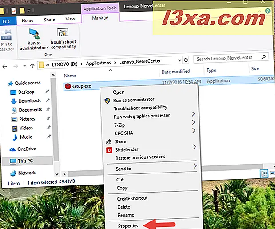The height and width of the screenshot is (229, 275).
Task: Click the properties icon in quick access toolbar
Action: pyautogui.click(x=13, y=11)
